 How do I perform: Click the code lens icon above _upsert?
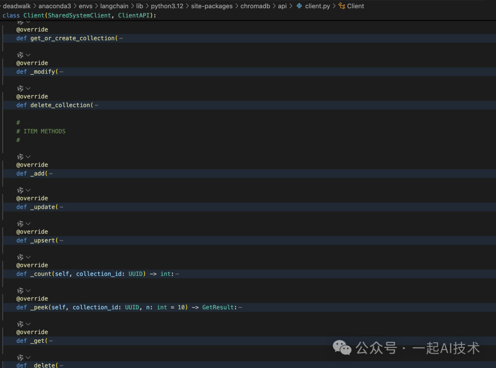pos(20,224)
